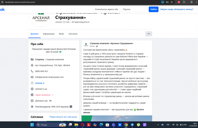Viewport: 198px width, 128px height.
Task: Open the browser extensions puzzle icon
Action: 184,2
